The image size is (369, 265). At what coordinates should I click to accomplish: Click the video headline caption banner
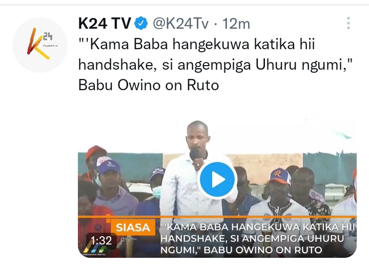coord(258,238)
